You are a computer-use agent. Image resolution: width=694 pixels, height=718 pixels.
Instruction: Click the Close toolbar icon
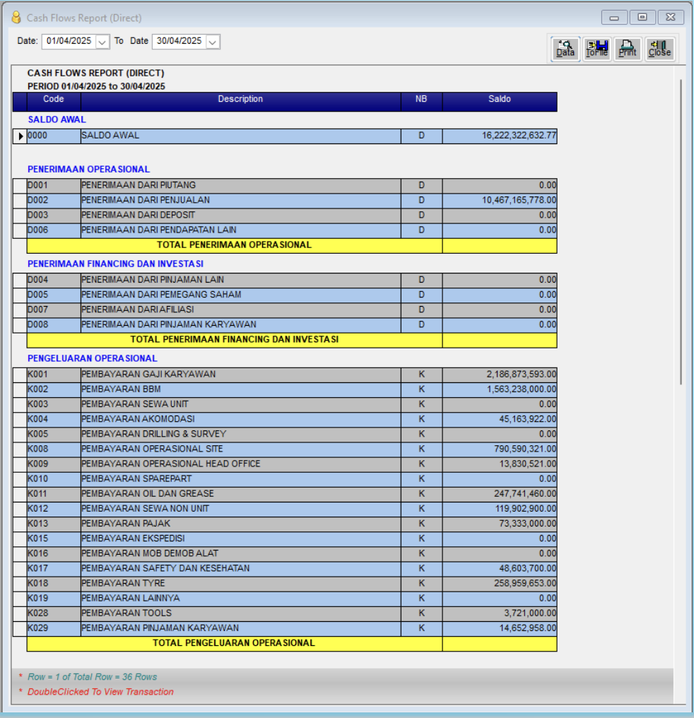pos(659,49)
